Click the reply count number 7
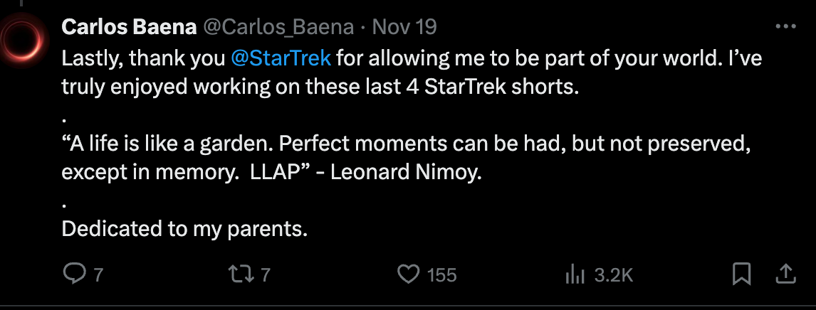 [99, 275]
